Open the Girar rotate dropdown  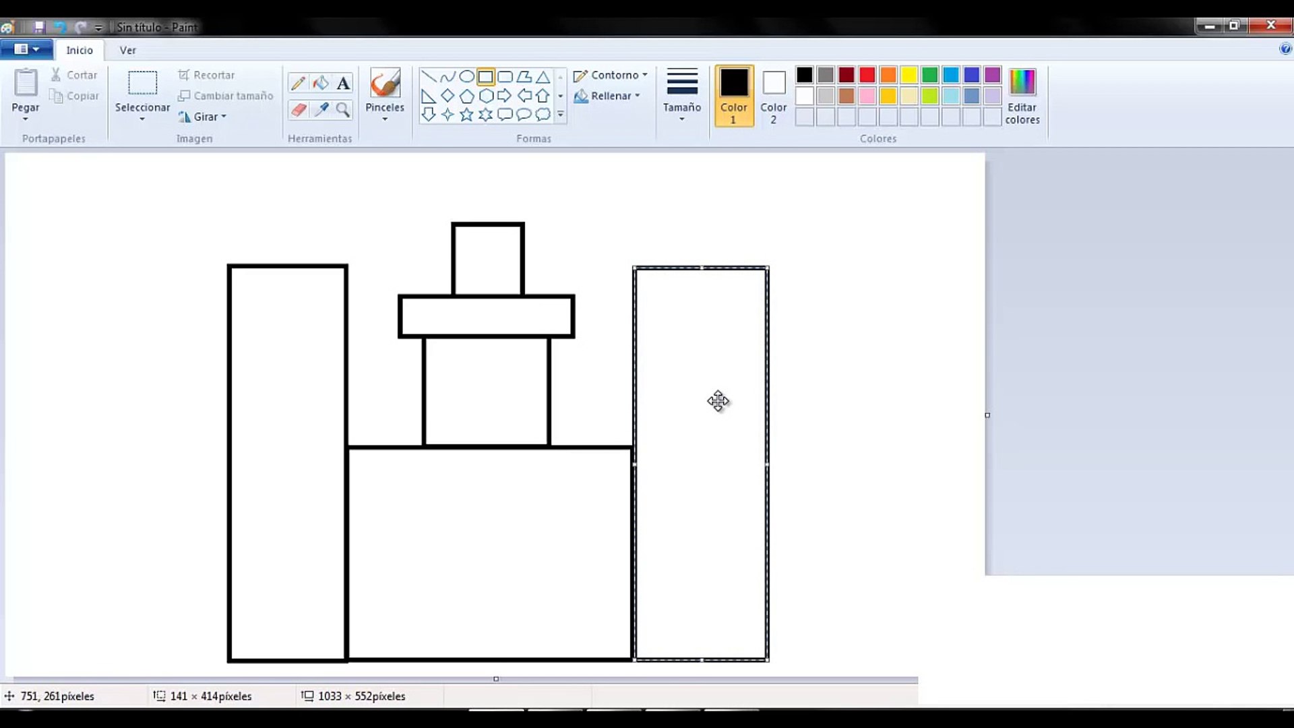pyautogui.click(x=203, y=117)
